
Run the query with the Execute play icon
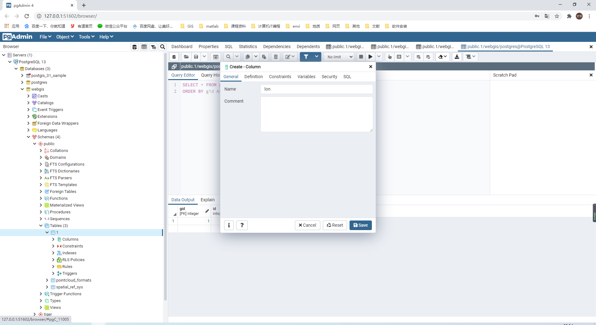(370, 57)
